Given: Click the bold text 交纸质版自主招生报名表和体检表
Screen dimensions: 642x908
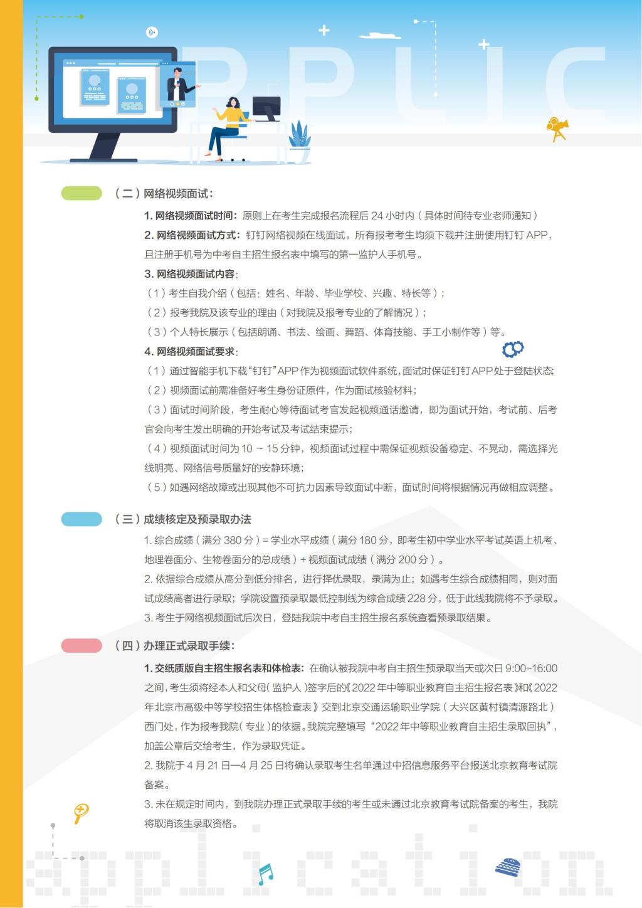Looking at the screenshot, I should point(224,668).
